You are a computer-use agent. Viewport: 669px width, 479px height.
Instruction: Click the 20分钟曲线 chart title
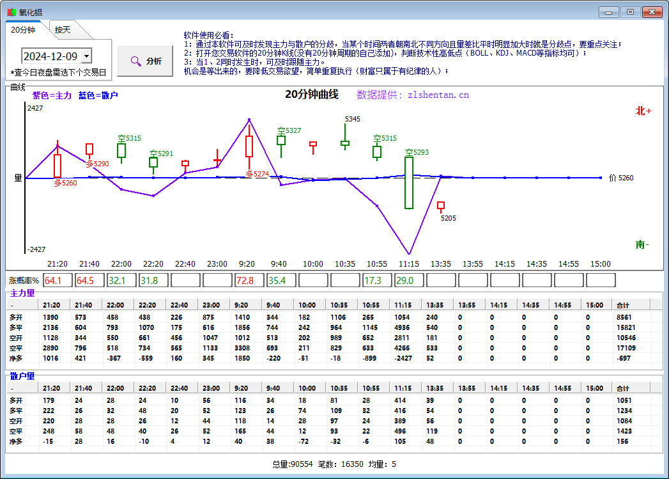pyautogui.click(x=312, y=95)
